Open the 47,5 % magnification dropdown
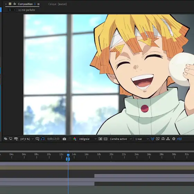 click(x=27, y=139)
